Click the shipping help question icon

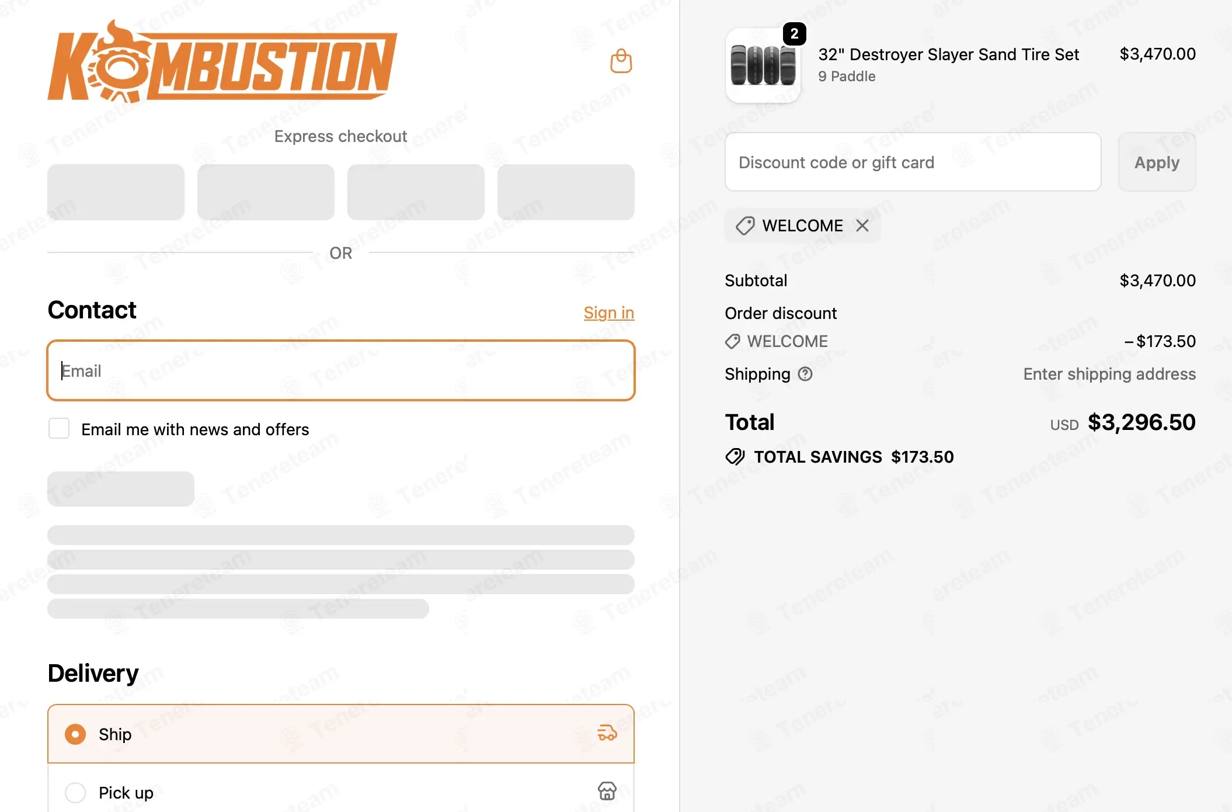tap(805, 374)
